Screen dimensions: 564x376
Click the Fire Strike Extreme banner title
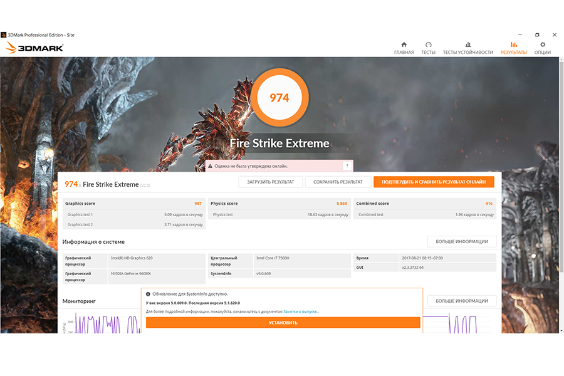279,144
